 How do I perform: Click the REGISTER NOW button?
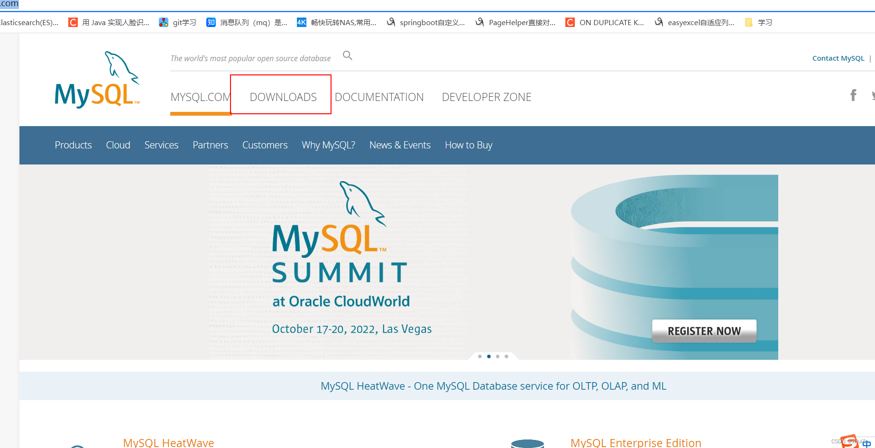tap(704, 331)
